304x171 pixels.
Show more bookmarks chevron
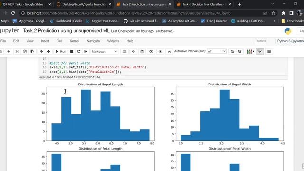point(275,21)
